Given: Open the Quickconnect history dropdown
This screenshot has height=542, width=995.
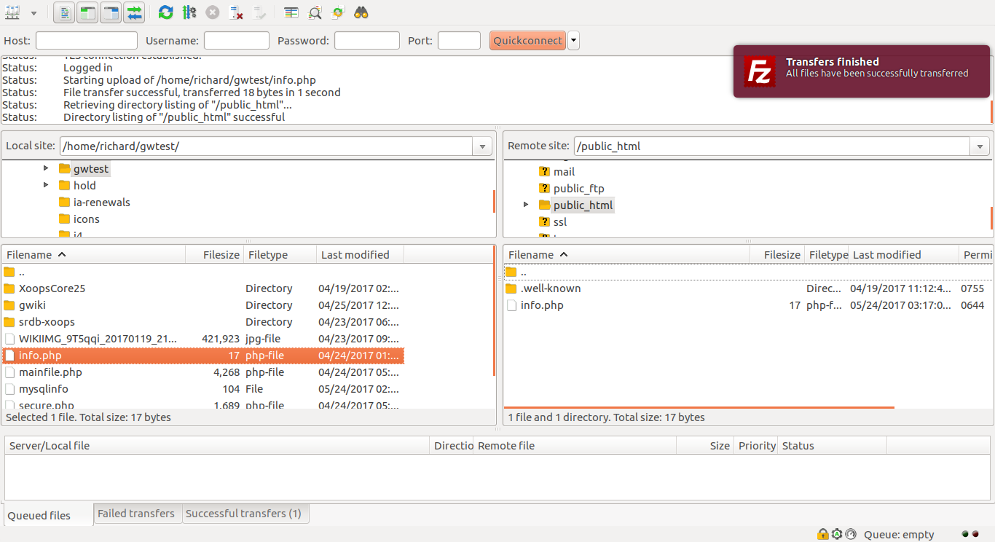Looking at the screenshot, I should click(x=573, y=40).
